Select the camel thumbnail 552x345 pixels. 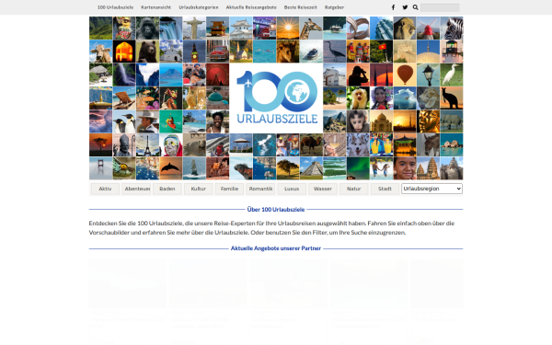point(311,145)
